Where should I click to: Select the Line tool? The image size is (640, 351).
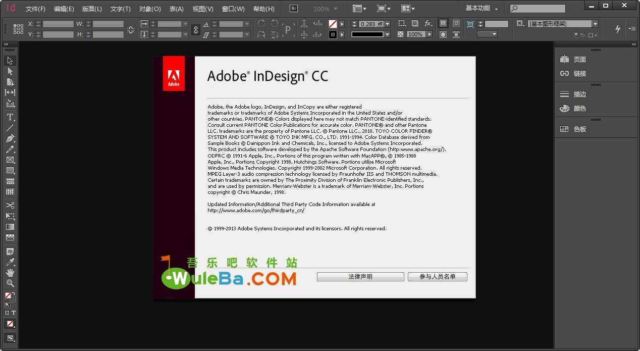click(x=10, y=128)
